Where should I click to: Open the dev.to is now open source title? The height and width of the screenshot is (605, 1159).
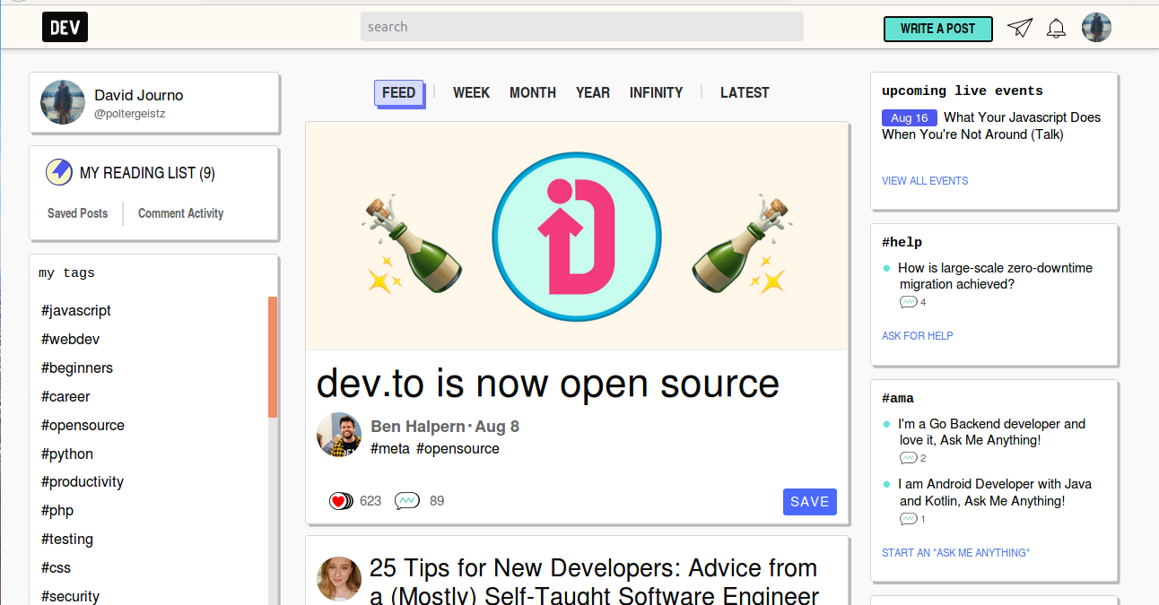point(548,383)
